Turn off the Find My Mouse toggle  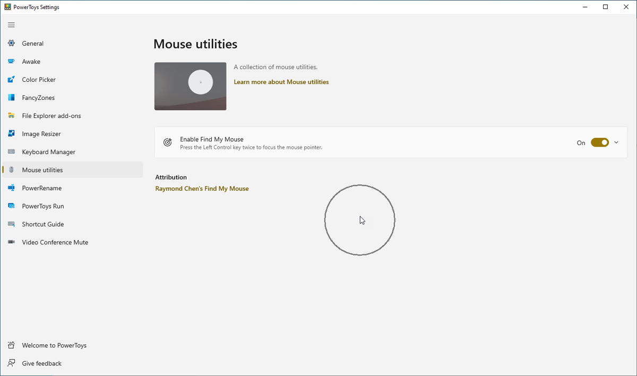[600, 142]
